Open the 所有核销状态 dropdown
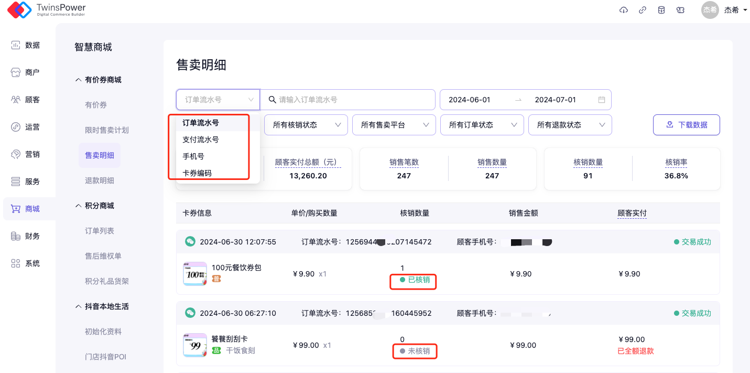The width and height of the screenshot is (750, 373). (x=306, y=125)
